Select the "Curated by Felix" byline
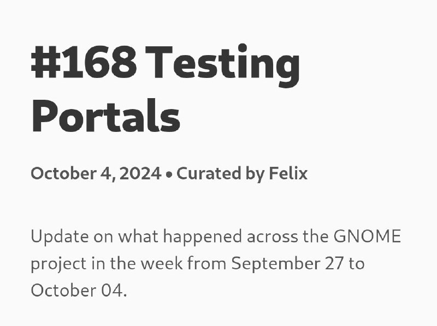 [242, 174]
